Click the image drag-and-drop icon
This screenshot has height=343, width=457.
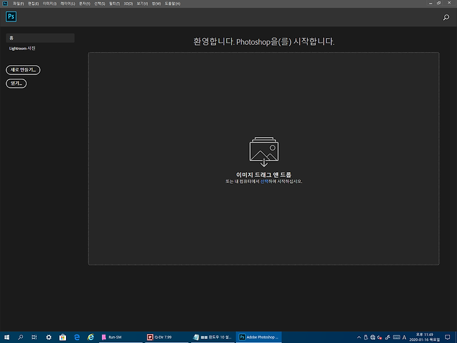264,152
